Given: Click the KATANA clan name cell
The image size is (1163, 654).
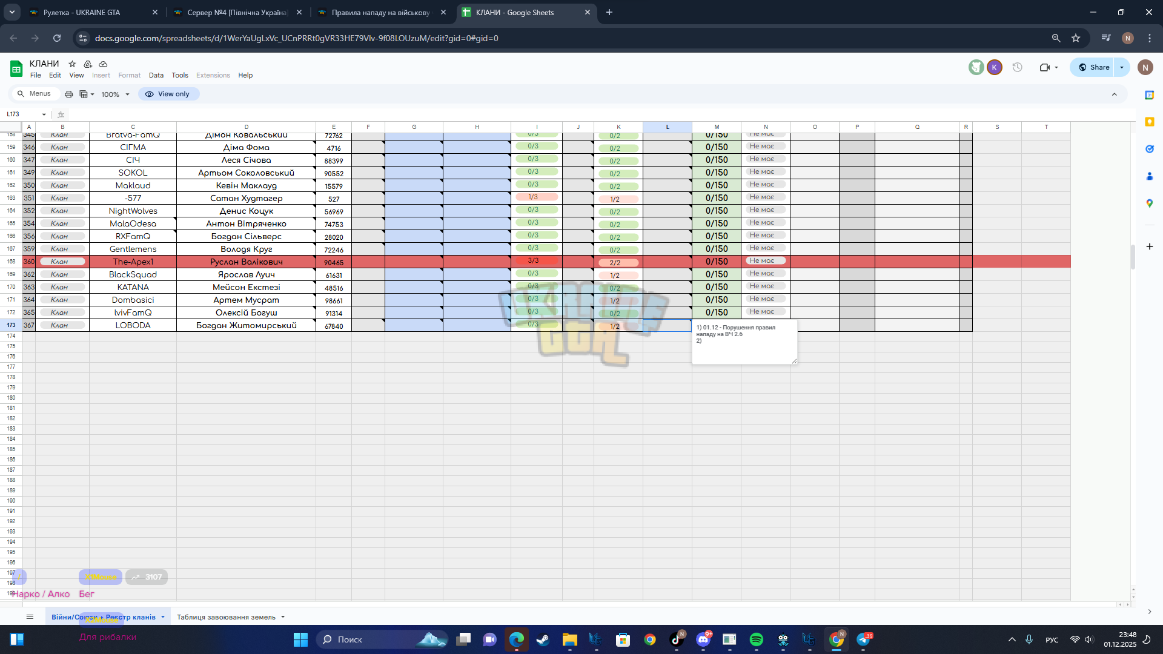Looking at the screenshot, I should coord(133,287).
